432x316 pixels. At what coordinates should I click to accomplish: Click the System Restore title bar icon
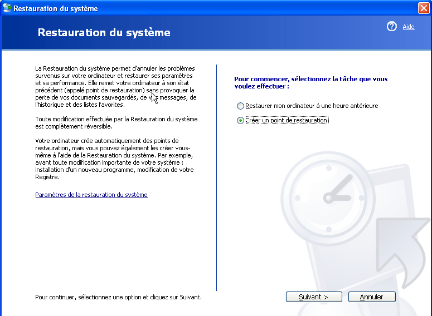point(7,8)
